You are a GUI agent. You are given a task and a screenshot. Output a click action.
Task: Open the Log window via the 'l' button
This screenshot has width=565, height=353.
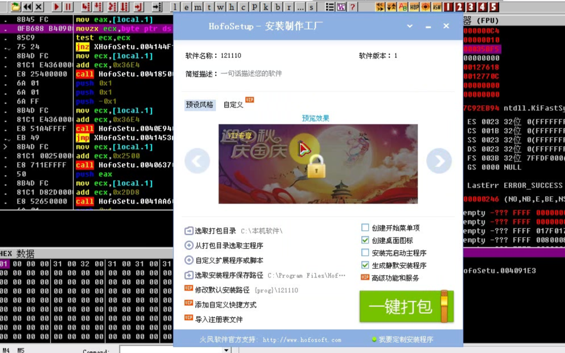(175, 6)
